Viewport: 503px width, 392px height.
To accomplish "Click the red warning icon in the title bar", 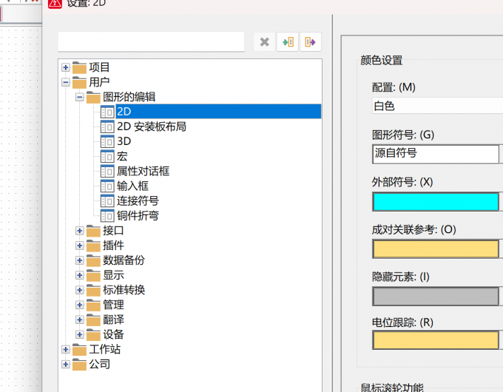I will point(55,4).
